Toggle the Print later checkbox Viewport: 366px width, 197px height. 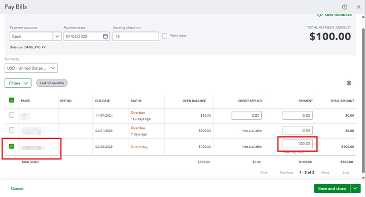[x=165, y=36]
